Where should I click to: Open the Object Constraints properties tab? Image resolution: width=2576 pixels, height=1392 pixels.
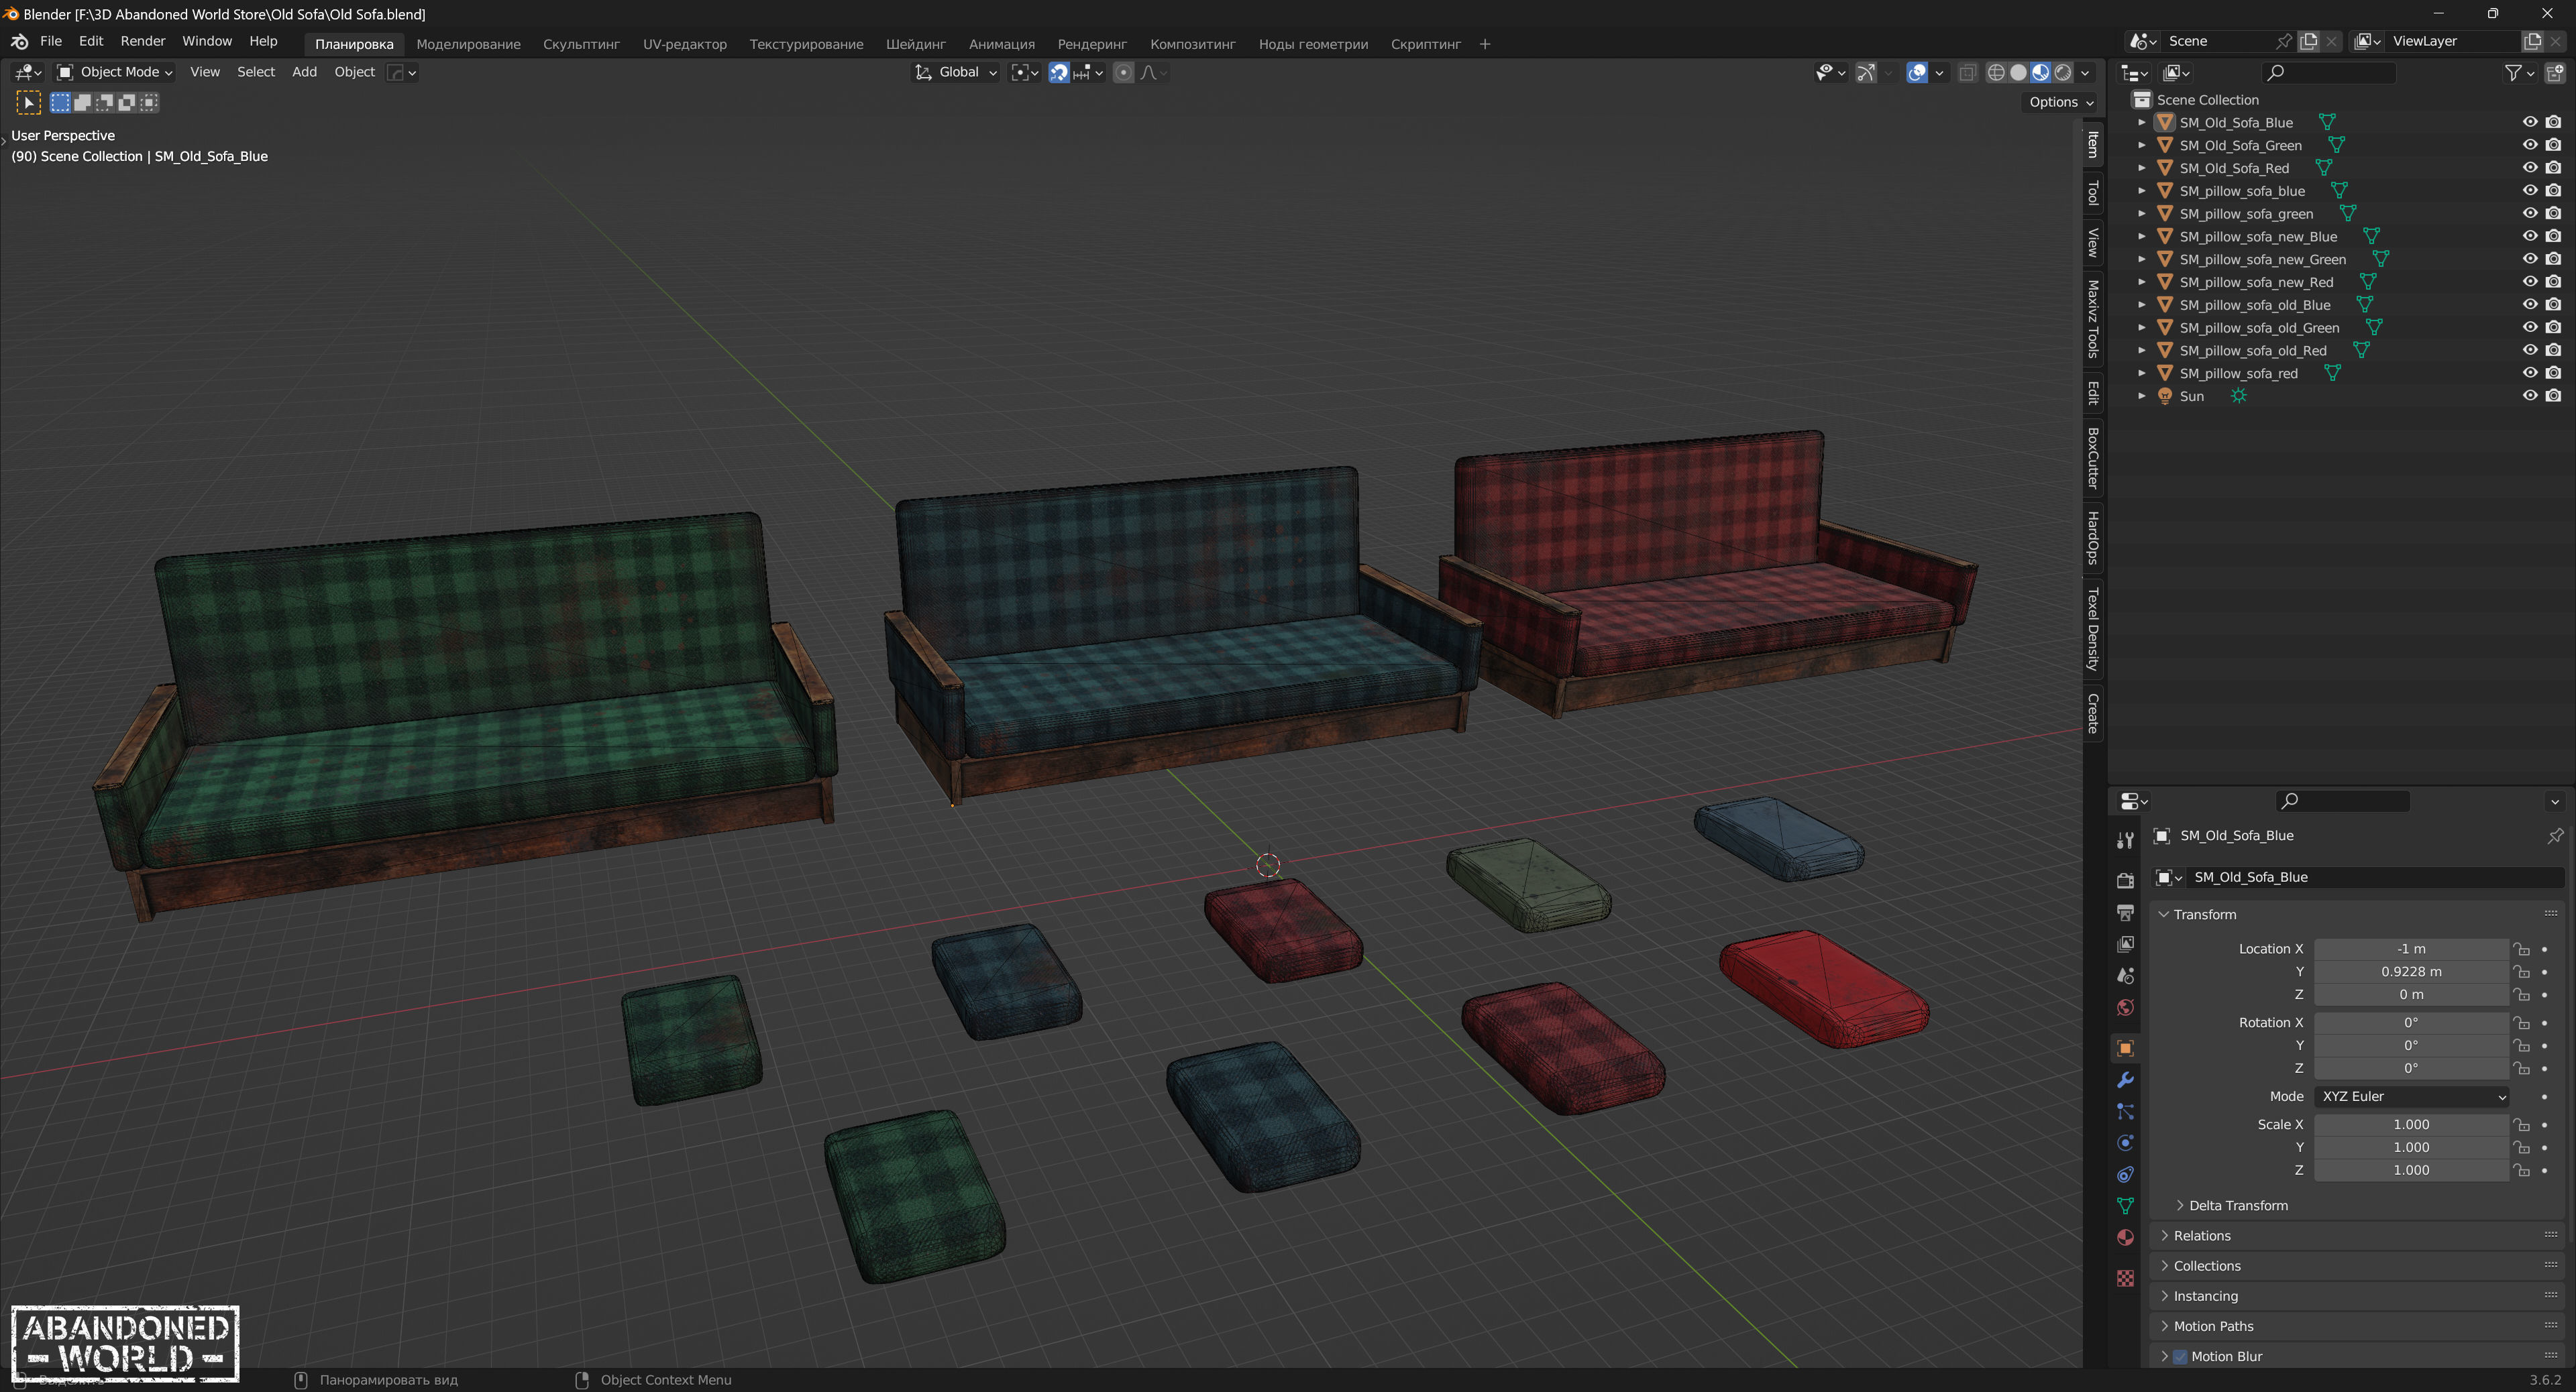coord(2125,1175)
